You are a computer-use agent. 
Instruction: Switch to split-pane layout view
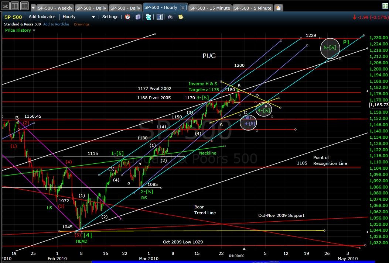pyautogui.click(x=24, y=6)
